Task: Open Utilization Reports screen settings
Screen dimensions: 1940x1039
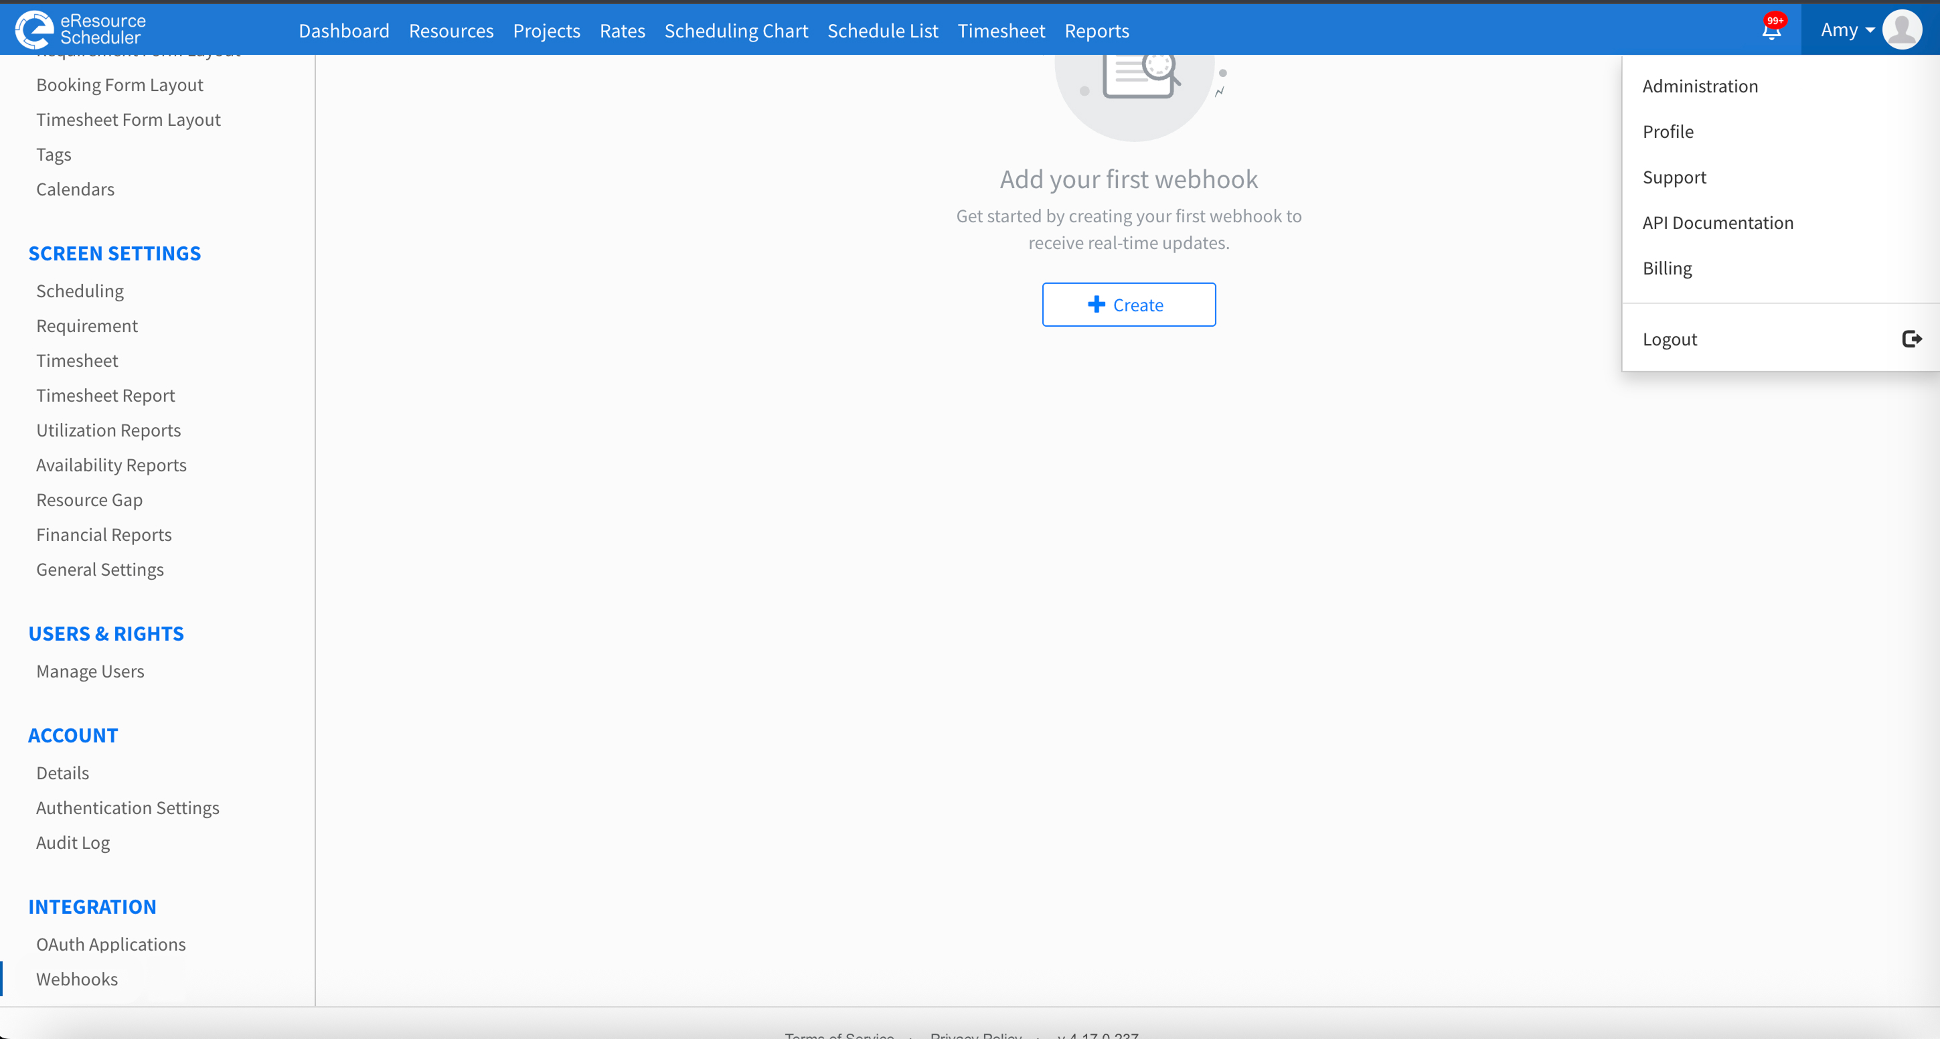Action: pos(108,430)
